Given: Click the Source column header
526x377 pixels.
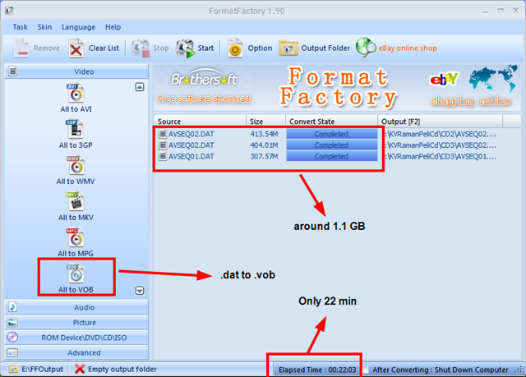Looking at the screenshot, I should [201, 122].
